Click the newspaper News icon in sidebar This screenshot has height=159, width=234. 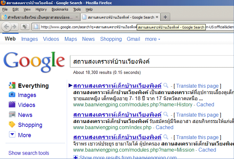pyautogui.click(x=12, y=114)
